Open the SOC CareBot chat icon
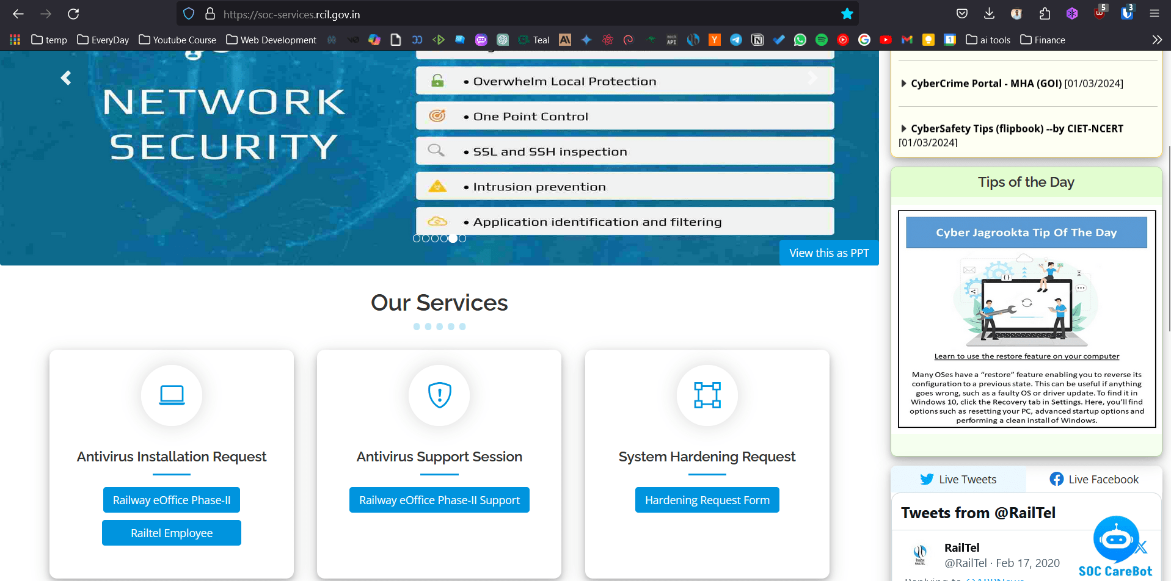1171x581 pixels. (x=1115, y=539)
